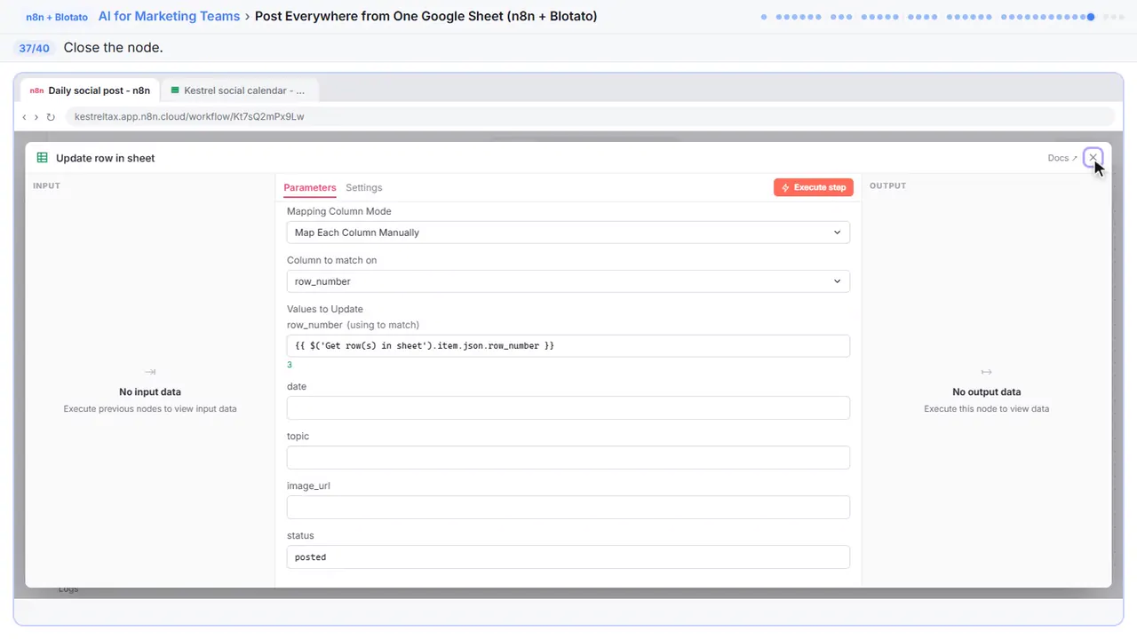Click the browser address bar
The image size is (1137, 639).
(591, 116)
